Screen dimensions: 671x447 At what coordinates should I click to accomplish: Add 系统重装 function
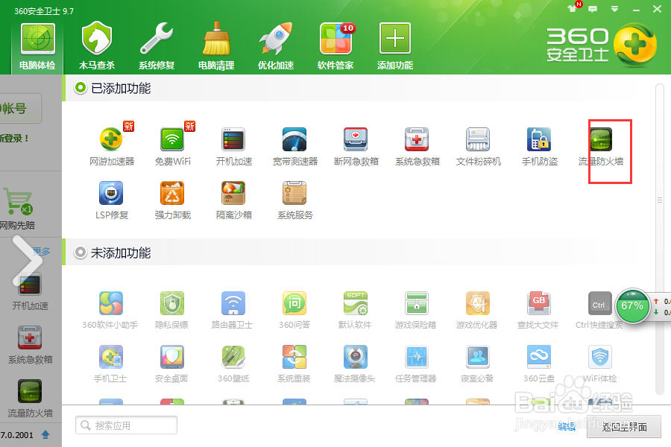pos(294,364)
